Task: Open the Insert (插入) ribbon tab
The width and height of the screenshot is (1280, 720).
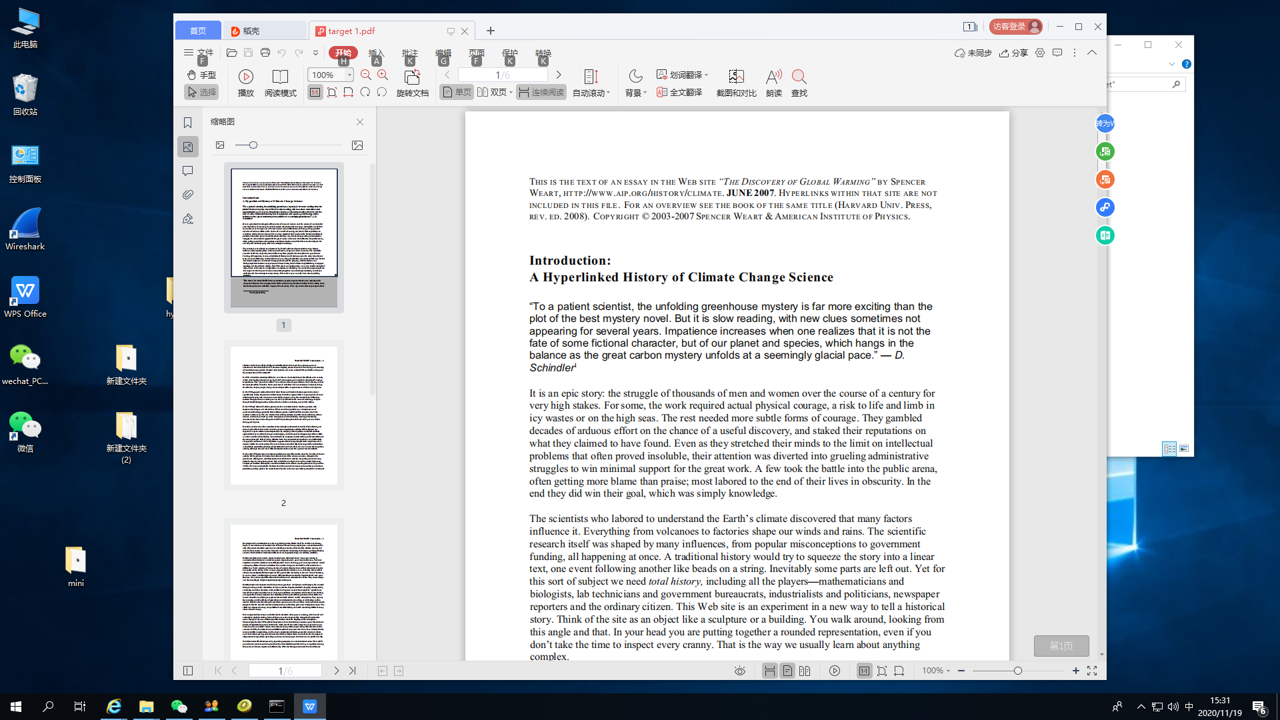Action: tap(376, 53)
